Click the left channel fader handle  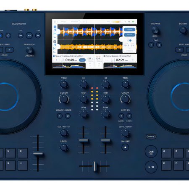point(84,140)
